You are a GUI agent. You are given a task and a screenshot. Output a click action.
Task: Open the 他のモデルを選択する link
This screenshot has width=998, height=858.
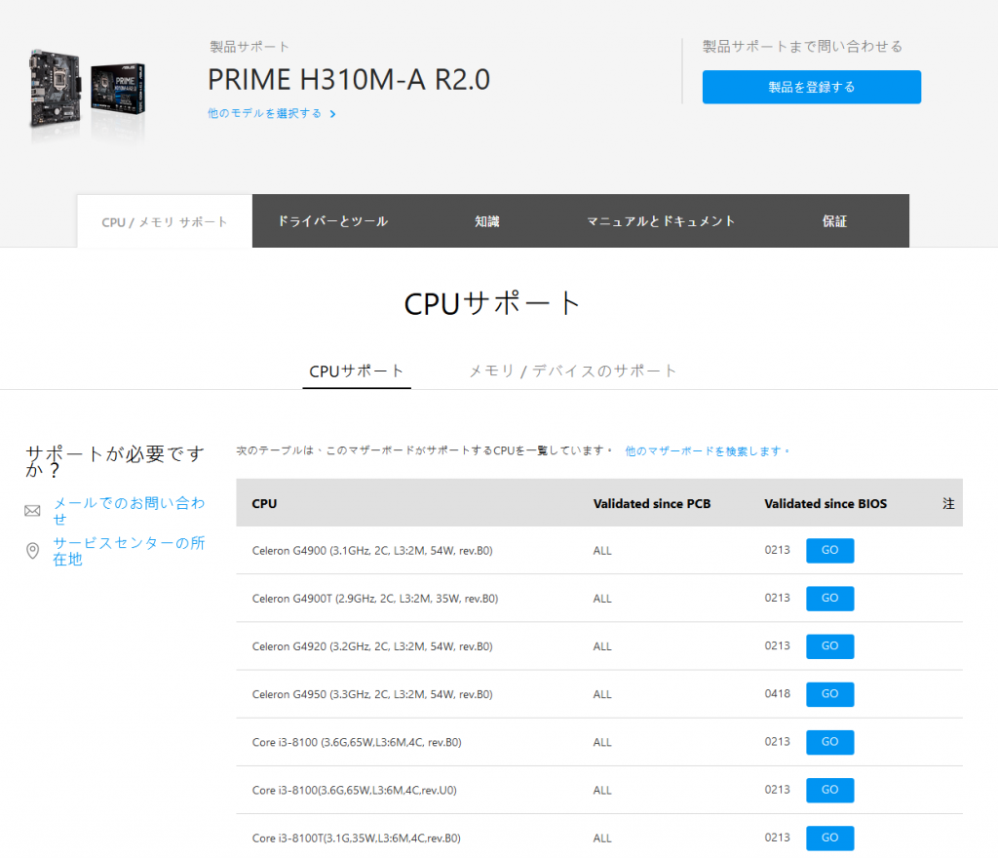265,113
